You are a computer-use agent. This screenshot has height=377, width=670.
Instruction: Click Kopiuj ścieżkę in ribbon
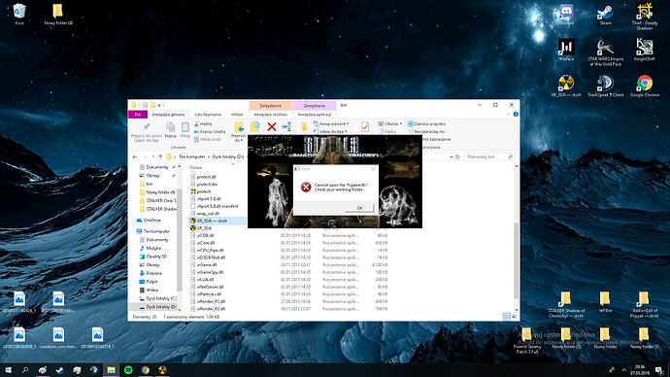pos(210,131)
